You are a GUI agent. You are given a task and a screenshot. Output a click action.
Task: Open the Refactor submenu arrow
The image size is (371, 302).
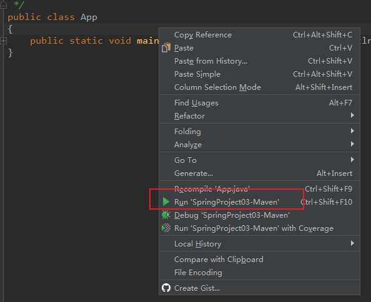352,115
